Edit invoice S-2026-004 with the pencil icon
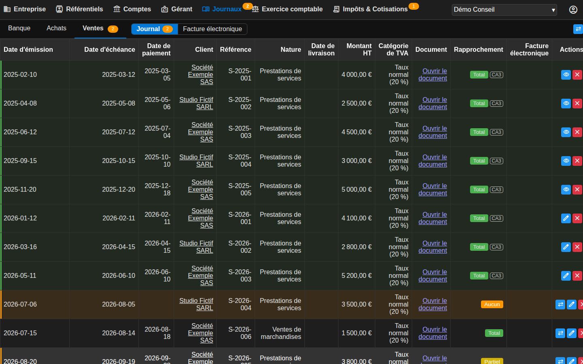The image size is (583, 364). click(572, 305)
